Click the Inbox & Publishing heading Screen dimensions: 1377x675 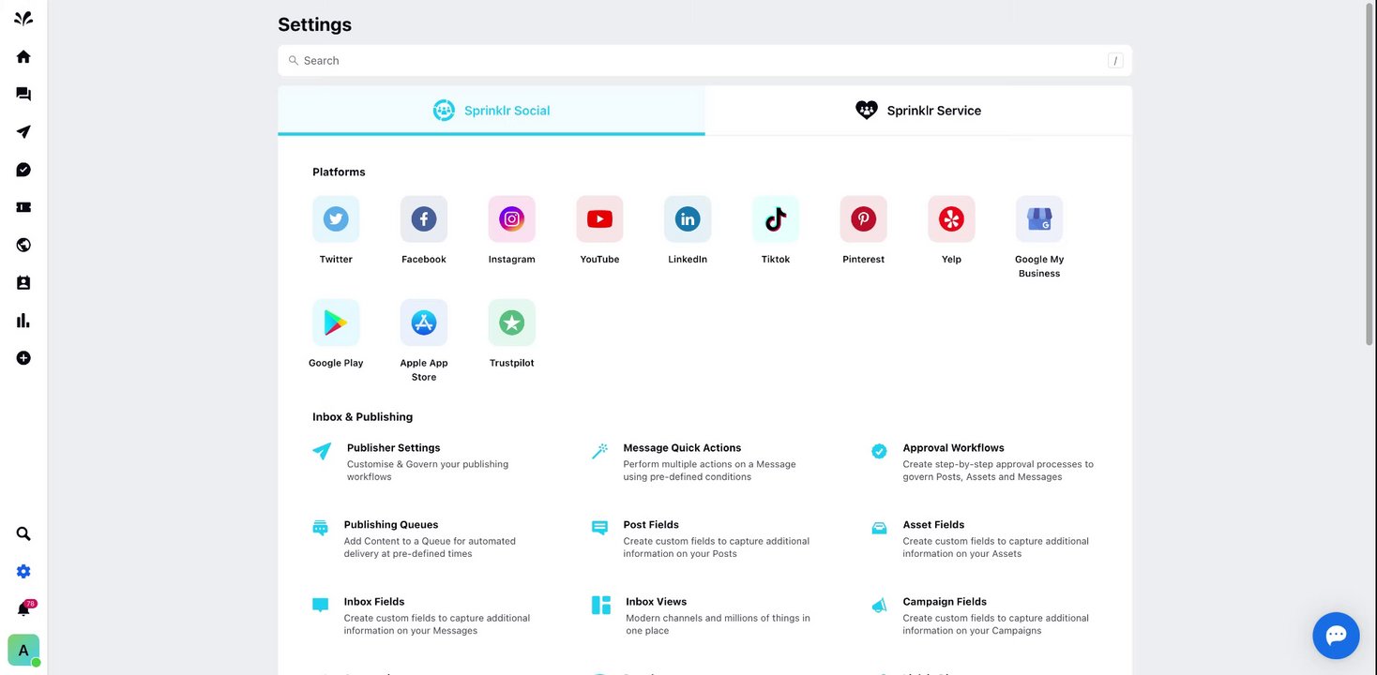[x=362, y=417]
